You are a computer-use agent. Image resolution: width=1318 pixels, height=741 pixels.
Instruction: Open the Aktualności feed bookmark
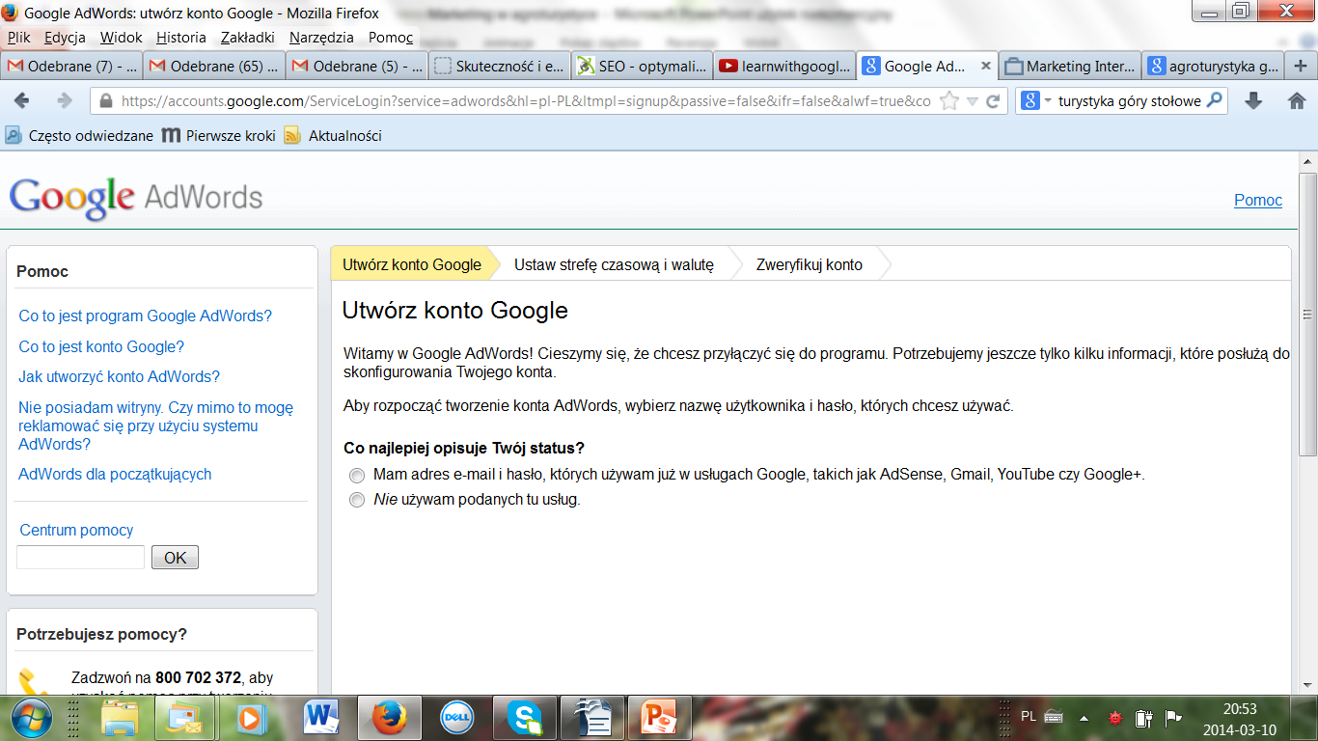click(333, 136)
